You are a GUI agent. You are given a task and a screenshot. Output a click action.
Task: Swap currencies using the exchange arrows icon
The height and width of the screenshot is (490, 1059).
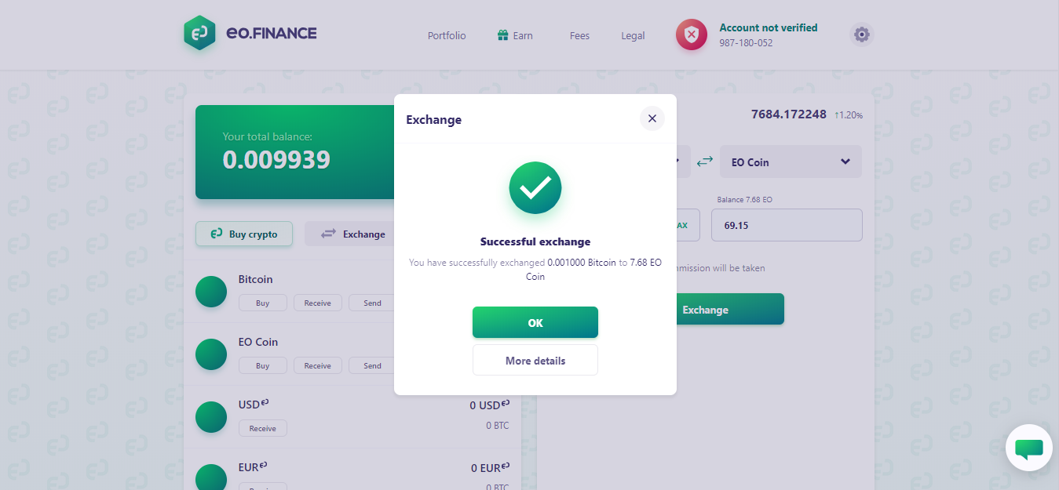(x=705, y=161)
